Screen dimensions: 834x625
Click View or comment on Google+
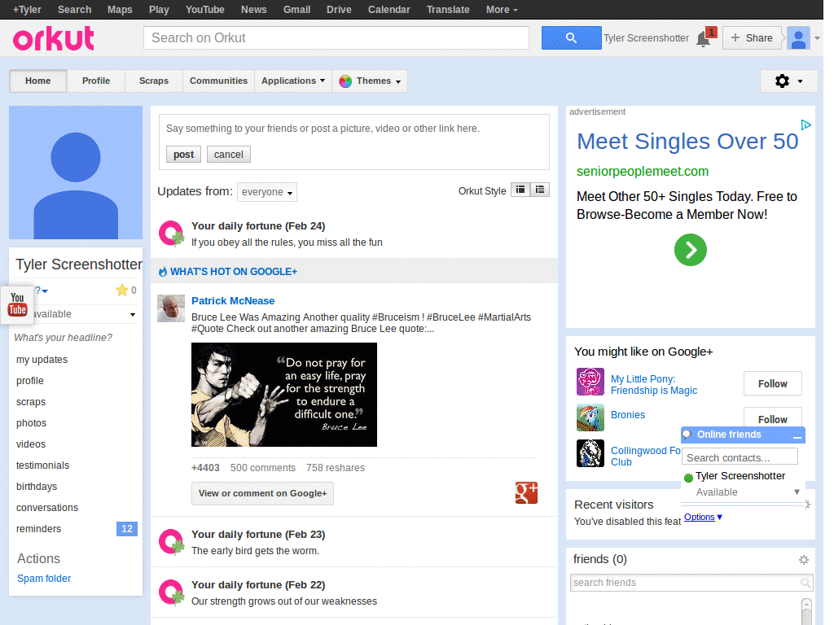[263, 493]
